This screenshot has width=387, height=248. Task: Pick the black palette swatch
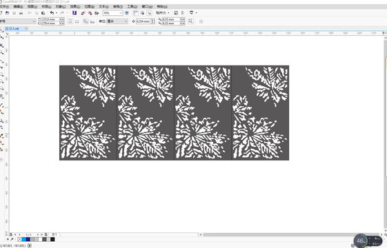[52, 239]
